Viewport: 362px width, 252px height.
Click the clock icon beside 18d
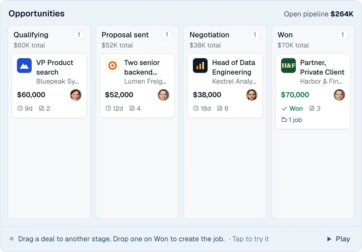tap(196, 108)
